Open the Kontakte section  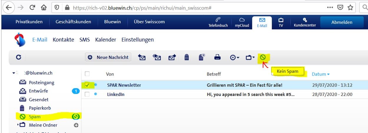click(x=63, y=40)
